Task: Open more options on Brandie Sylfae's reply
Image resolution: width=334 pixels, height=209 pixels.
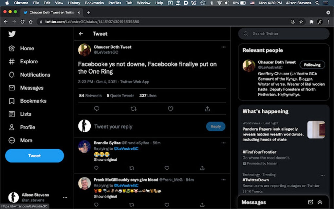Action: click(223, 143)
